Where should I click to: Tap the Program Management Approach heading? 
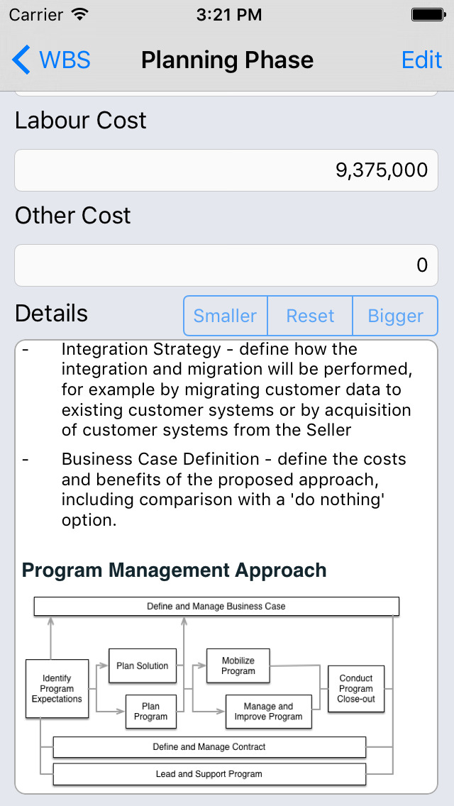pyautogui.click(x=175, y=570)
